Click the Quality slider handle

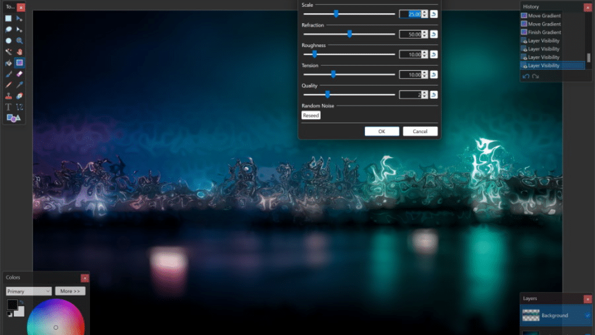[x=328, y=95]
